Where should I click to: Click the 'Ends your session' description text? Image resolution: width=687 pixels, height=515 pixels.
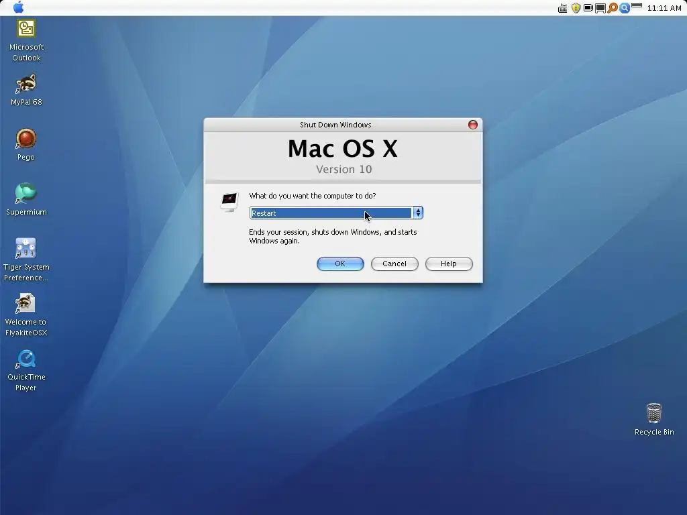(333, 237)
